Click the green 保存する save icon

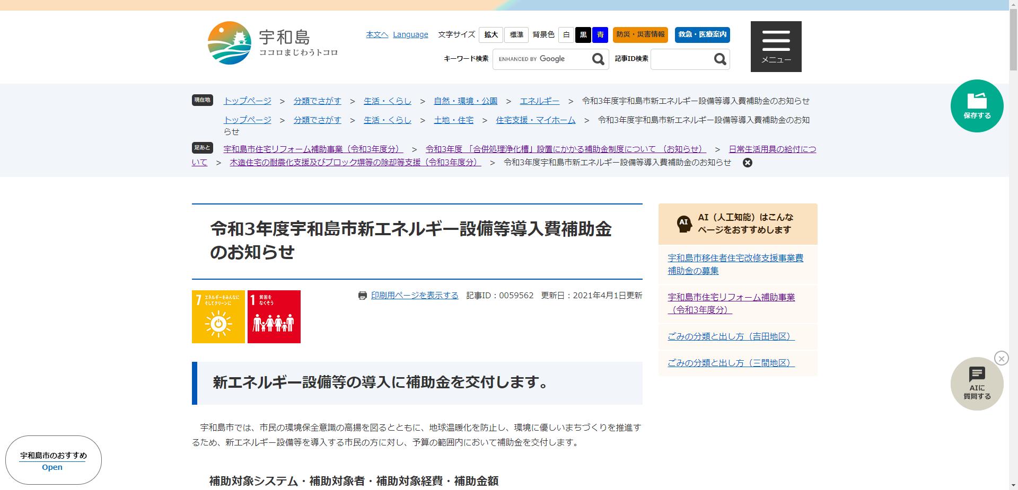click(976, 105)
